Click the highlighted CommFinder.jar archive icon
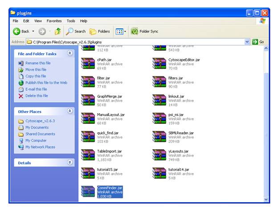 88,191
